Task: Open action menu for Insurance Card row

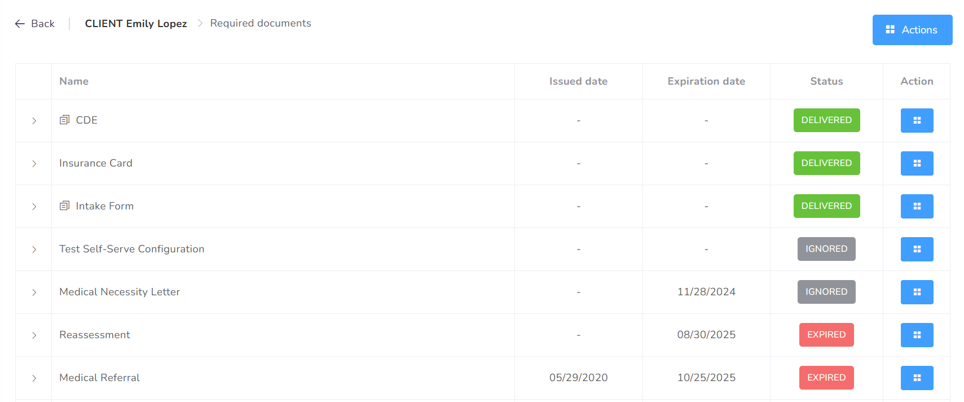Action: coord(917,163)
